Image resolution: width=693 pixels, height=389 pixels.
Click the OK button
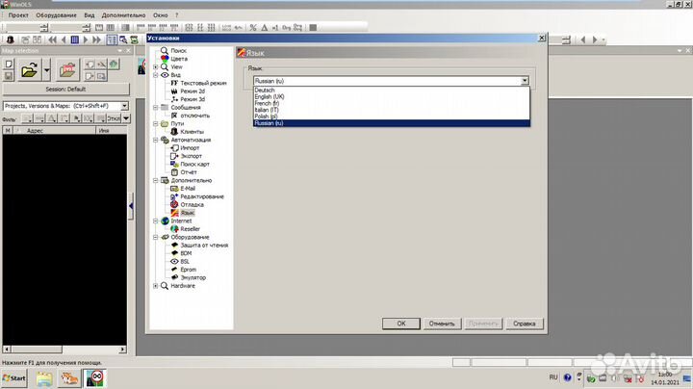point(400,324)
